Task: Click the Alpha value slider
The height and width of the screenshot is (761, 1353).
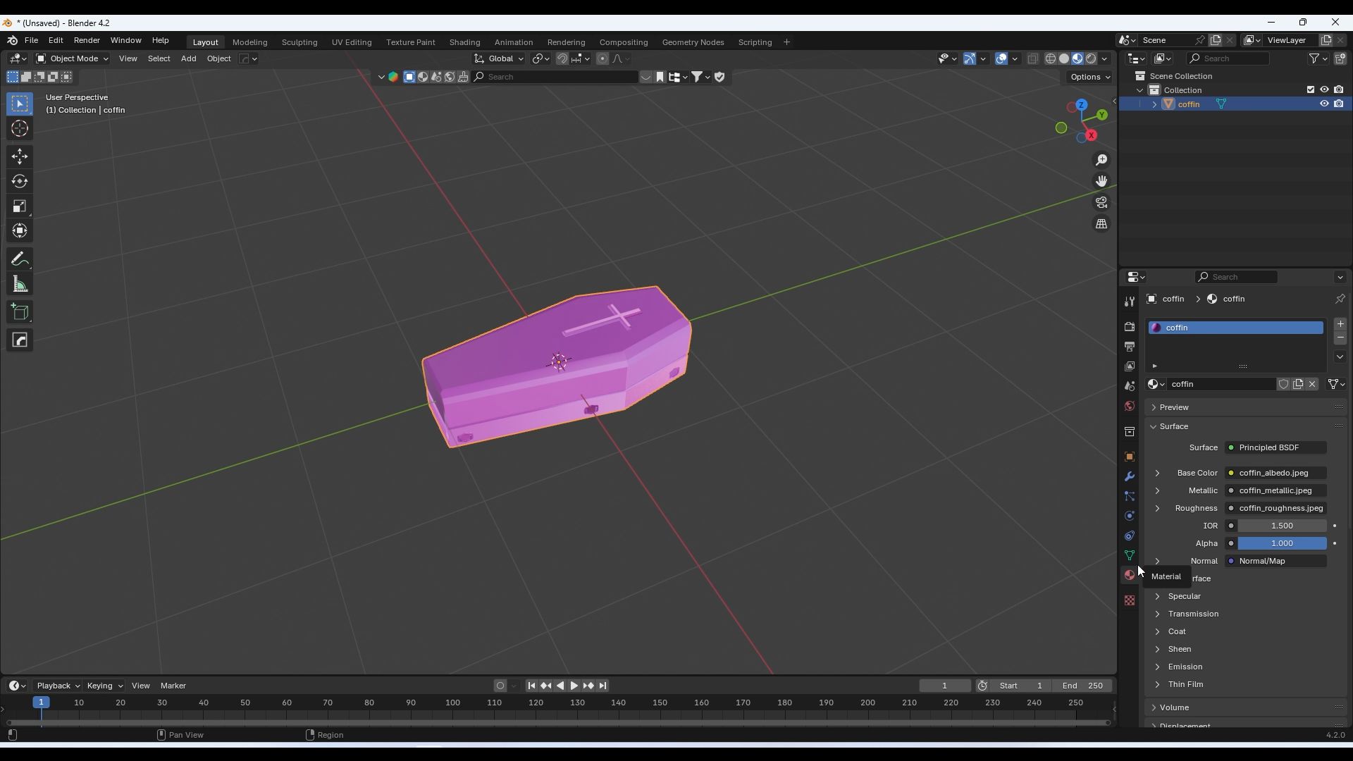Action: coord(1281,544)
